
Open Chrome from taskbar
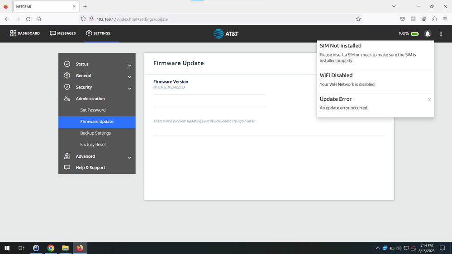tap(51, 248)
